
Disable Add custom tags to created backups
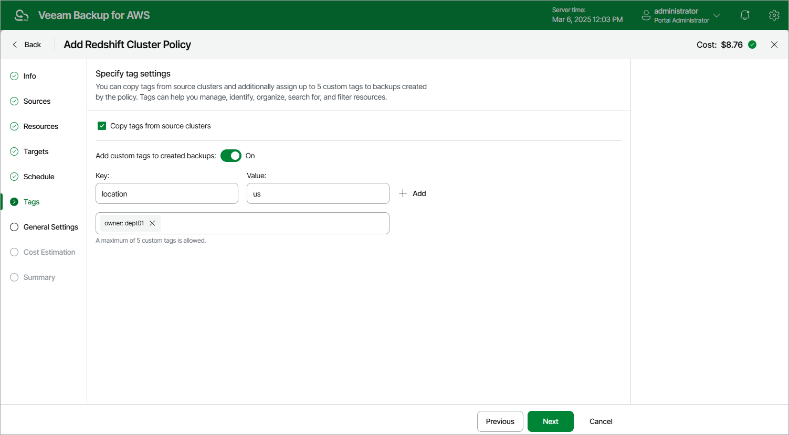tap(230, 156)
